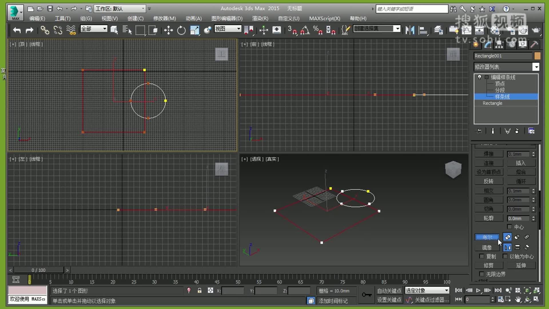Activate the Select and Rotate tool
Viewport: 549px width, 309px height.
point(182,30)
